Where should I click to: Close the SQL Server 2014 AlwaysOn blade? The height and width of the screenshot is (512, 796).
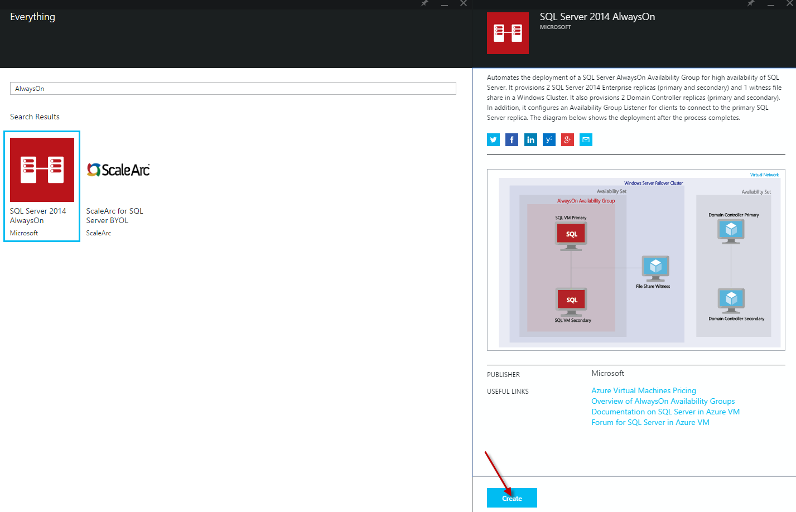[789, 3]
